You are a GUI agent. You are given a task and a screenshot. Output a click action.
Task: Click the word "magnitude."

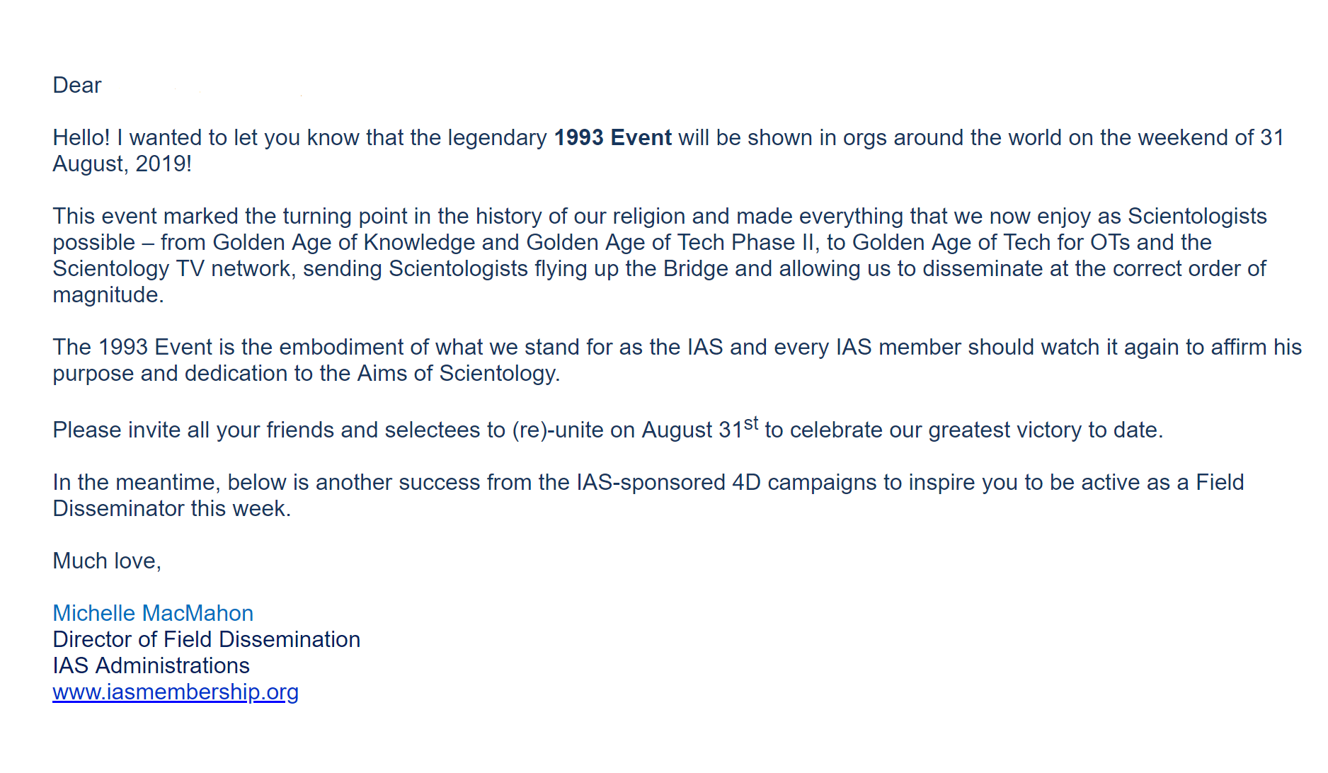(x=108, y=294)
